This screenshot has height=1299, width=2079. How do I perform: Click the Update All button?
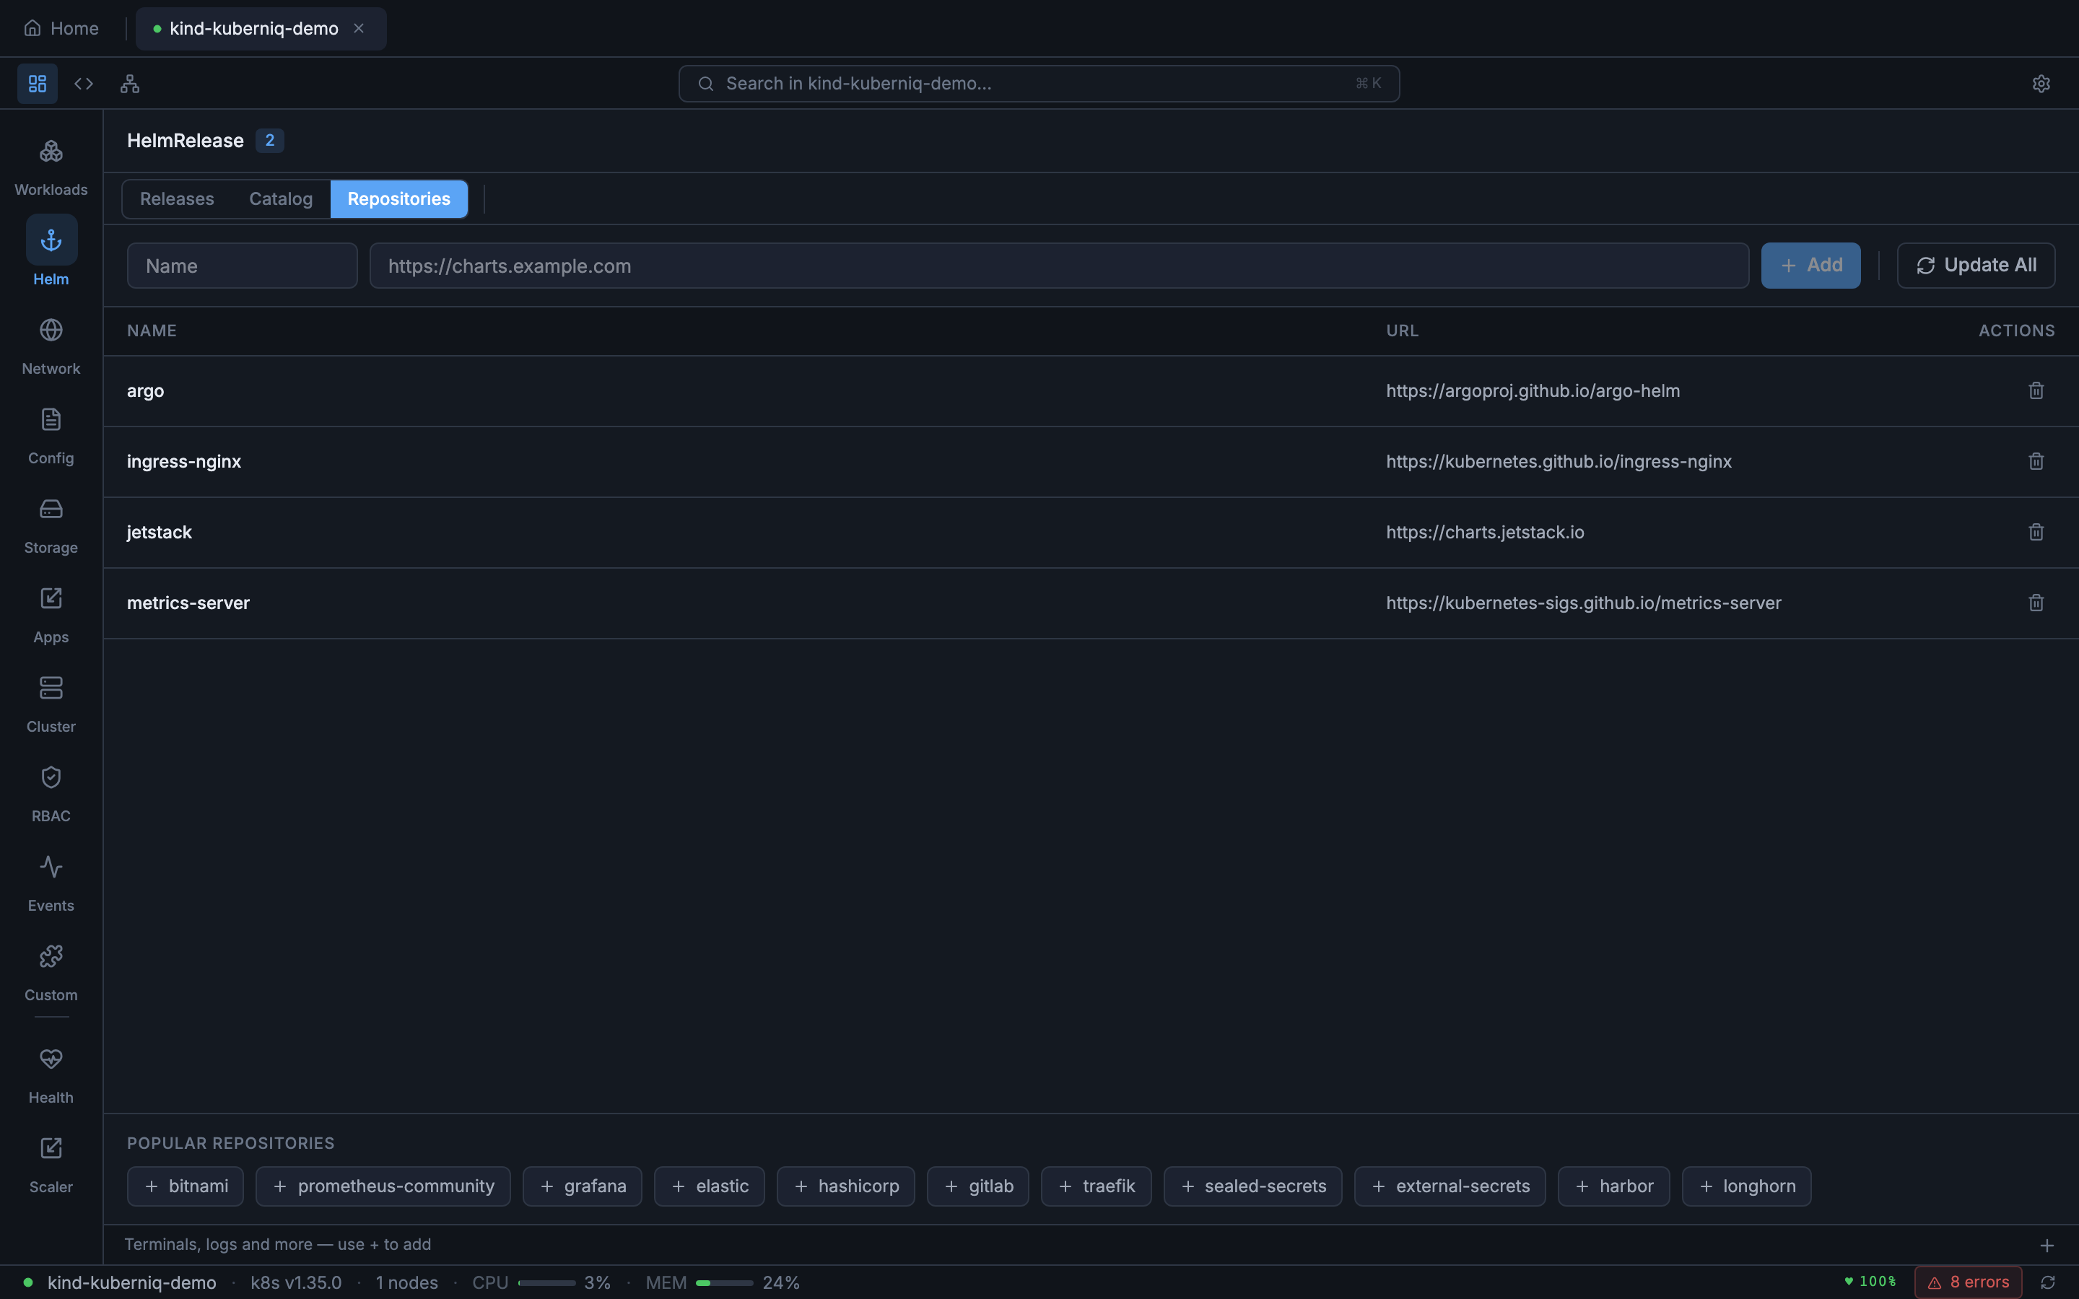(x=1974, y=265)
